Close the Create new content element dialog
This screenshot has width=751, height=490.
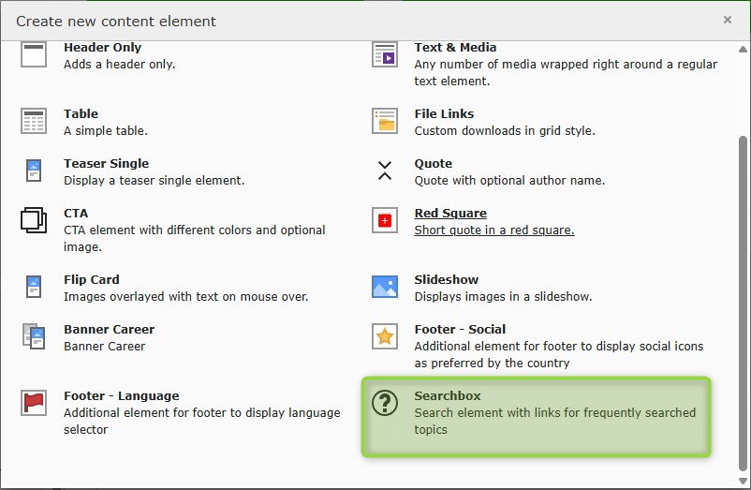[x=728, y=20]
